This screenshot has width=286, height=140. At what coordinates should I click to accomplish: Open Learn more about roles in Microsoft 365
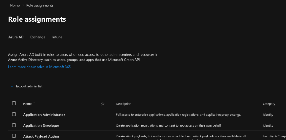[x=39, y=67]
